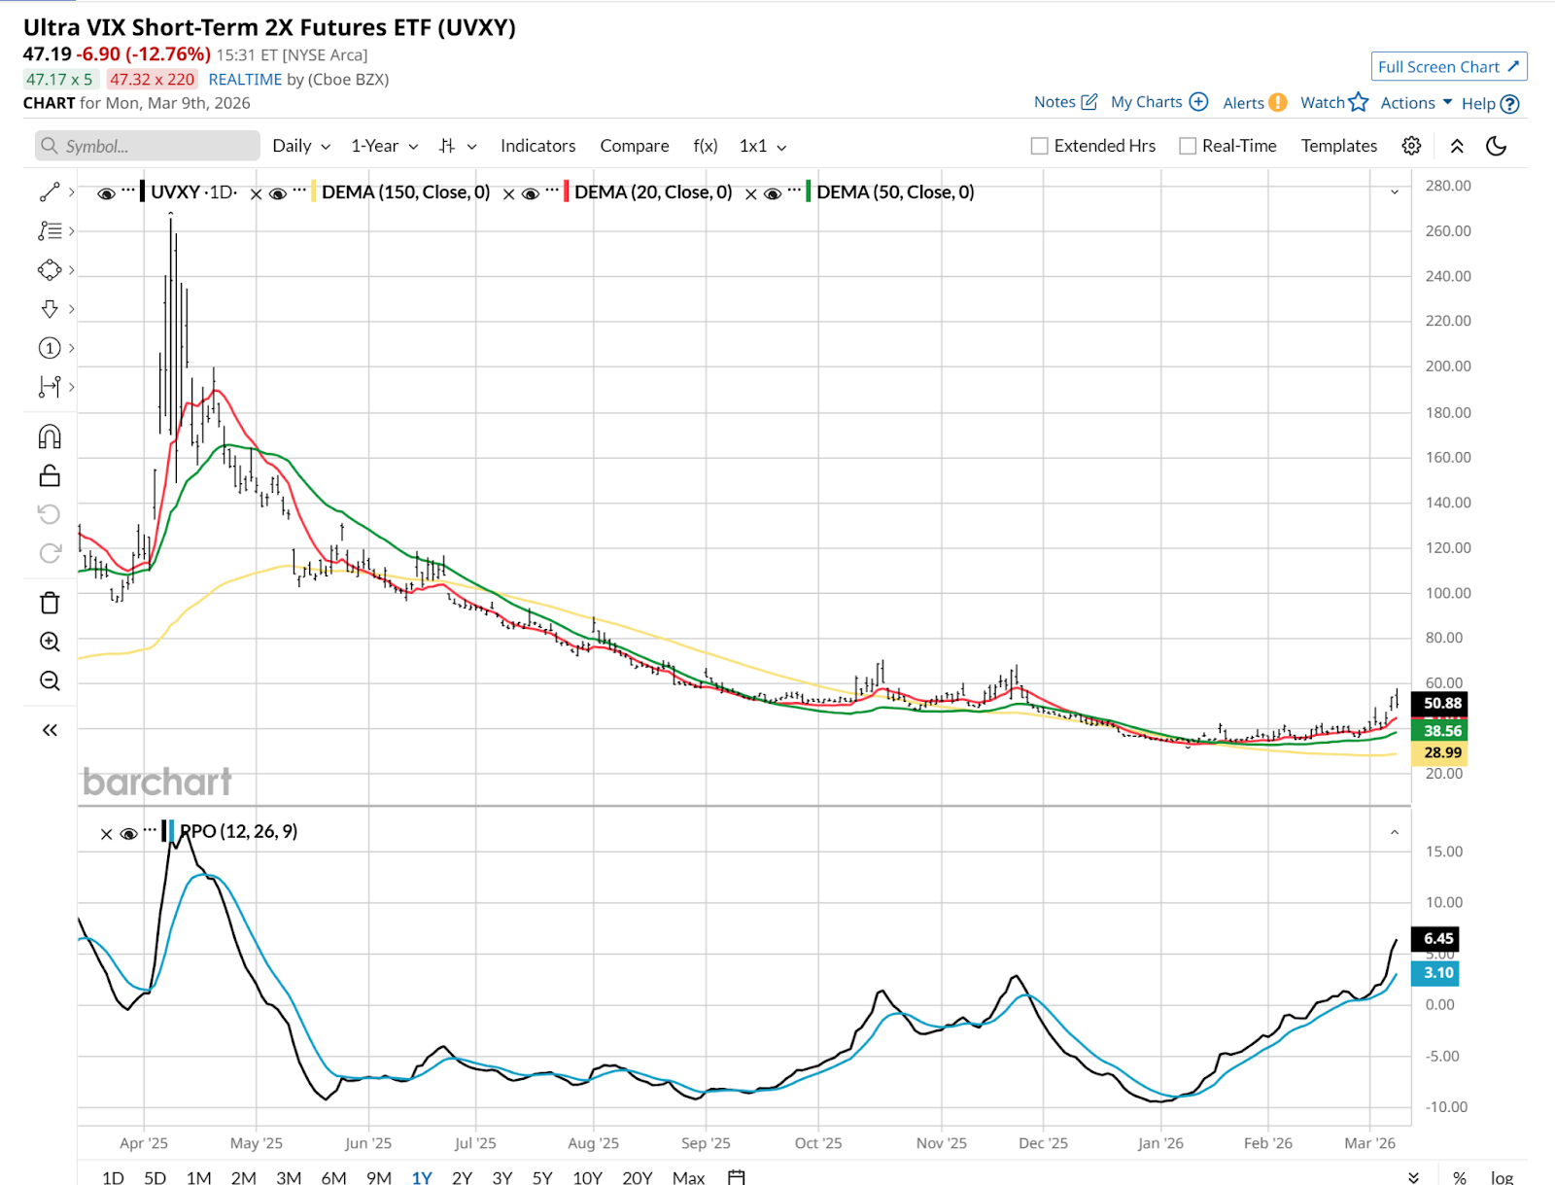Hide the UVXY price plot eye

(107, 193)
